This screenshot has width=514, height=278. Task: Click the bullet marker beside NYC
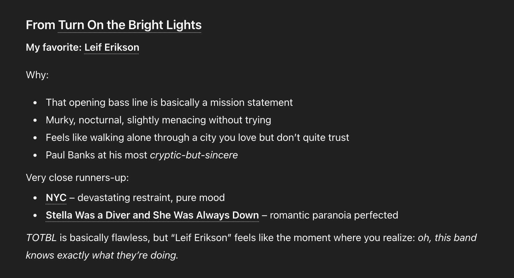coord(35,198)
